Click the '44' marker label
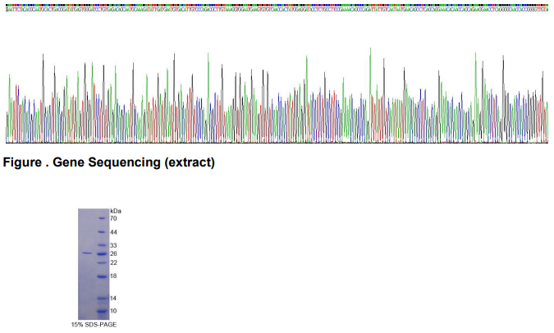Image resolution: width=554 pixels, height=333 pixels. [113, 232]
